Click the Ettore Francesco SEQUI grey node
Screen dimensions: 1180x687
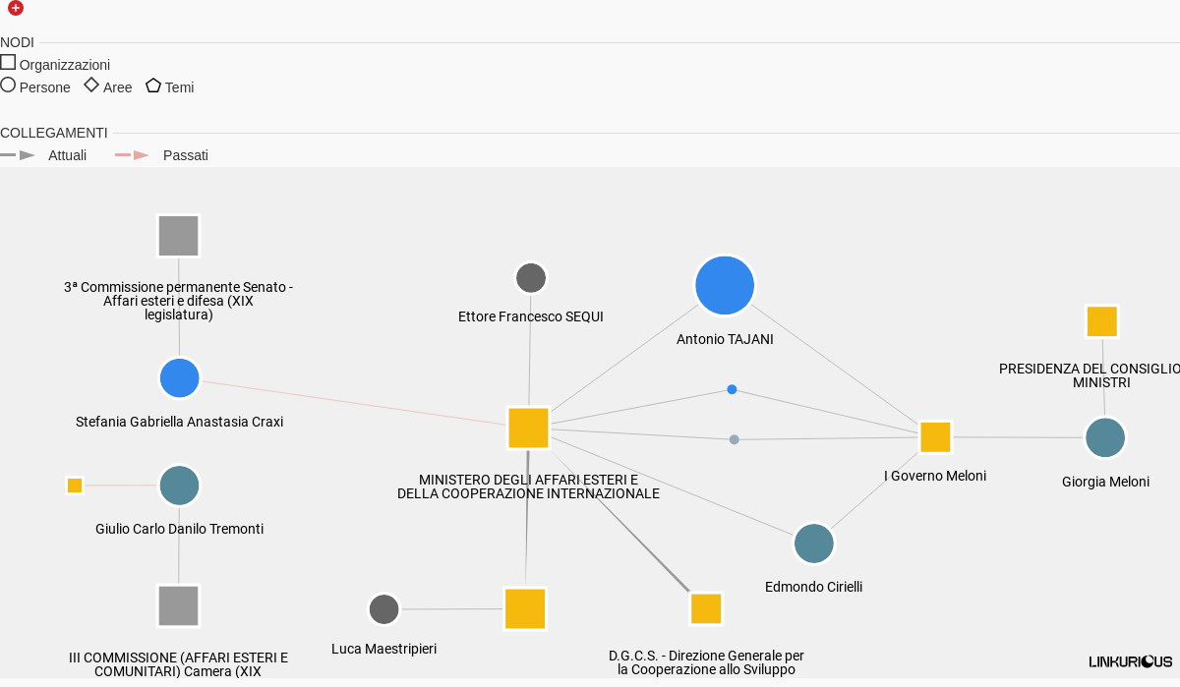531,278
